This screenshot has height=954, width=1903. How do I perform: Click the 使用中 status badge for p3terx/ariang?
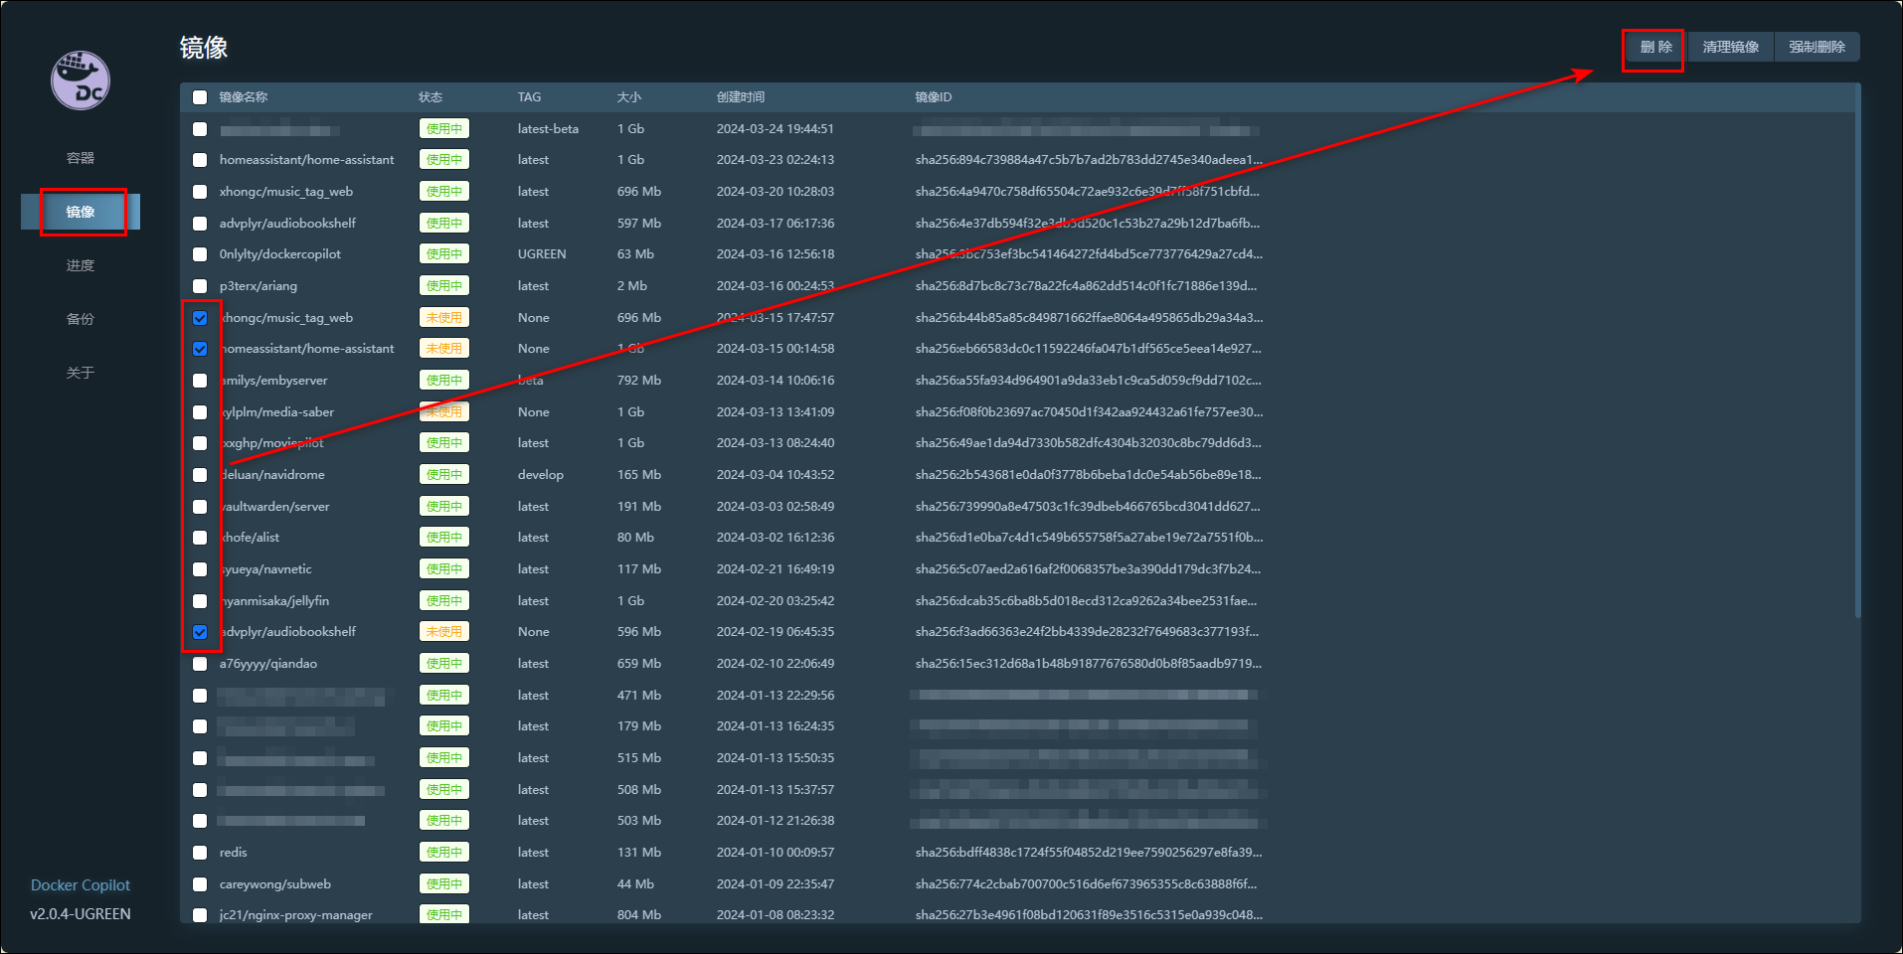443,286
